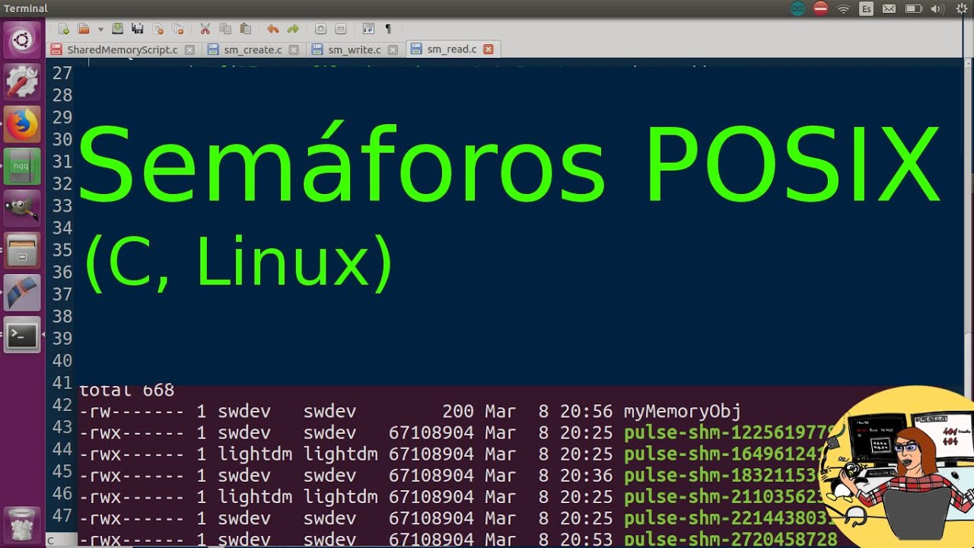Screen dimensions: 974x548
Task: Switch to sm_create.c tab
Action: pyautogui.click(x=253, y=49)
